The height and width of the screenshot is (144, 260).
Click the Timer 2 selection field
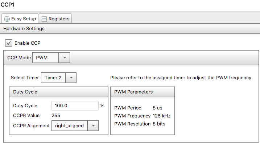53,78
